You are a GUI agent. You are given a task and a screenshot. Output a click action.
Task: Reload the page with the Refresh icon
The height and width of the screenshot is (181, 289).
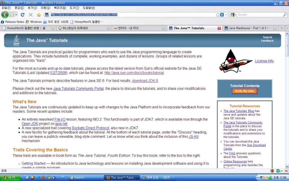click(x=23, y=15)
